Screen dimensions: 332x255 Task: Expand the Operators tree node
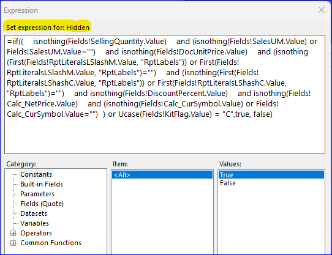coord(13,233)
